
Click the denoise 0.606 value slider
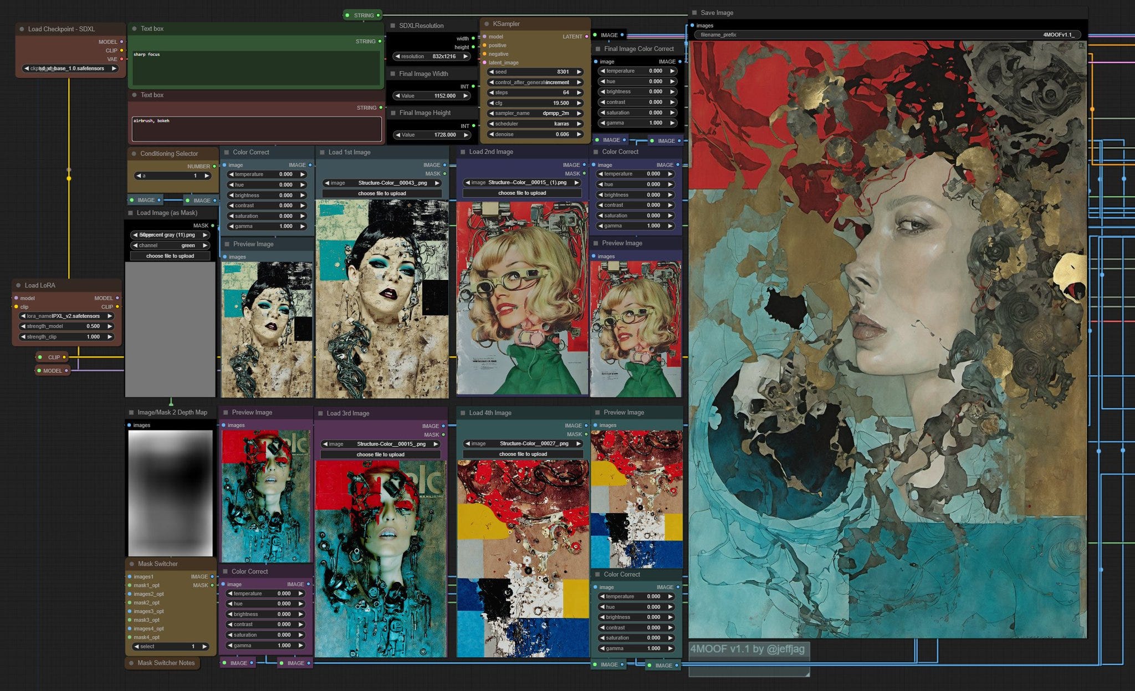(x=535, y=134)
